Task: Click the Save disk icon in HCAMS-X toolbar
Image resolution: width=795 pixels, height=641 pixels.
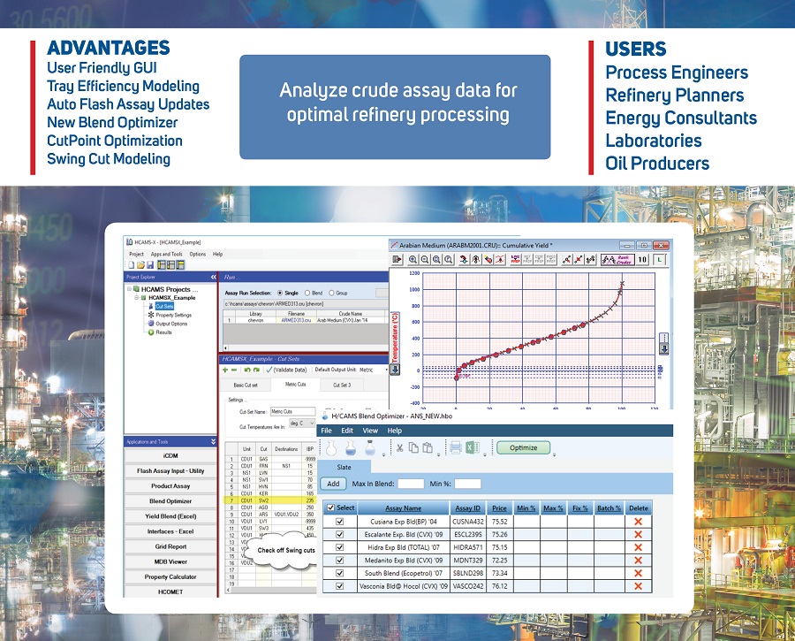Action: point(149,265)
